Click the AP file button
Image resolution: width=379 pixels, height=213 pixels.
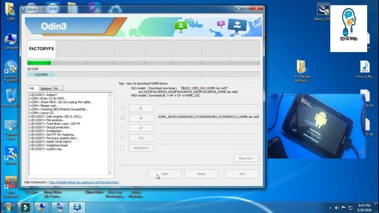pos(141,118)
